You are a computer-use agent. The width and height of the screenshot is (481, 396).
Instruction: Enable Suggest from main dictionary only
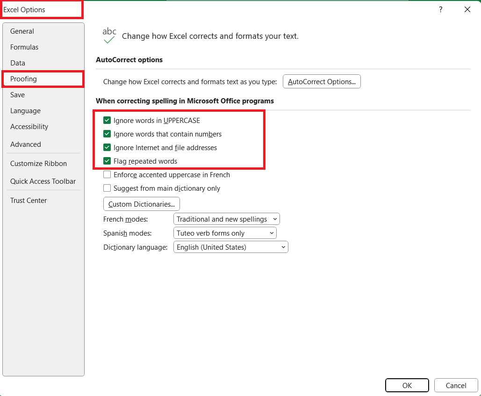tap(107, 188)
